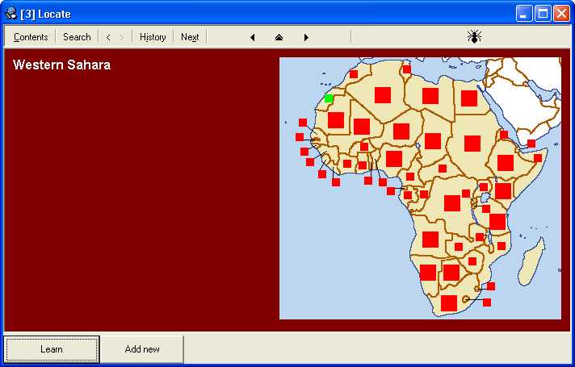
Task: Open the History toolbar item
Action: (x=153, y=37)
